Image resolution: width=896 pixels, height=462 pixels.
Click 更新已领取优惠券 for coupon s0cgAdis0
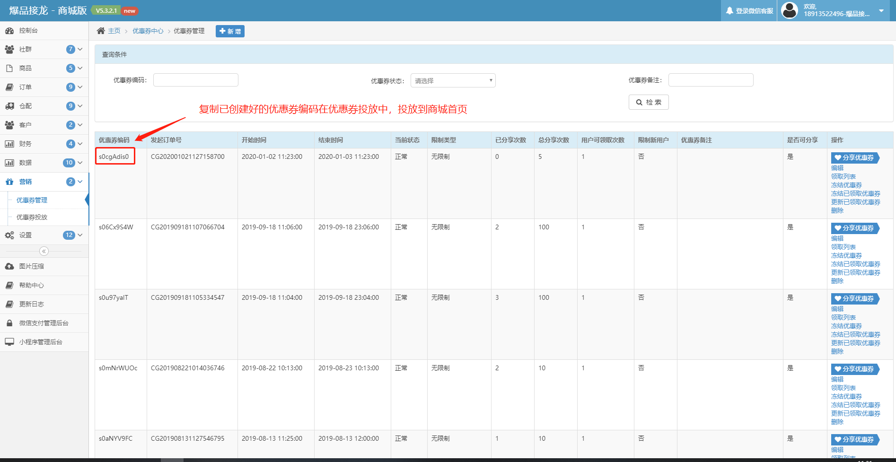tap(856, 202)
